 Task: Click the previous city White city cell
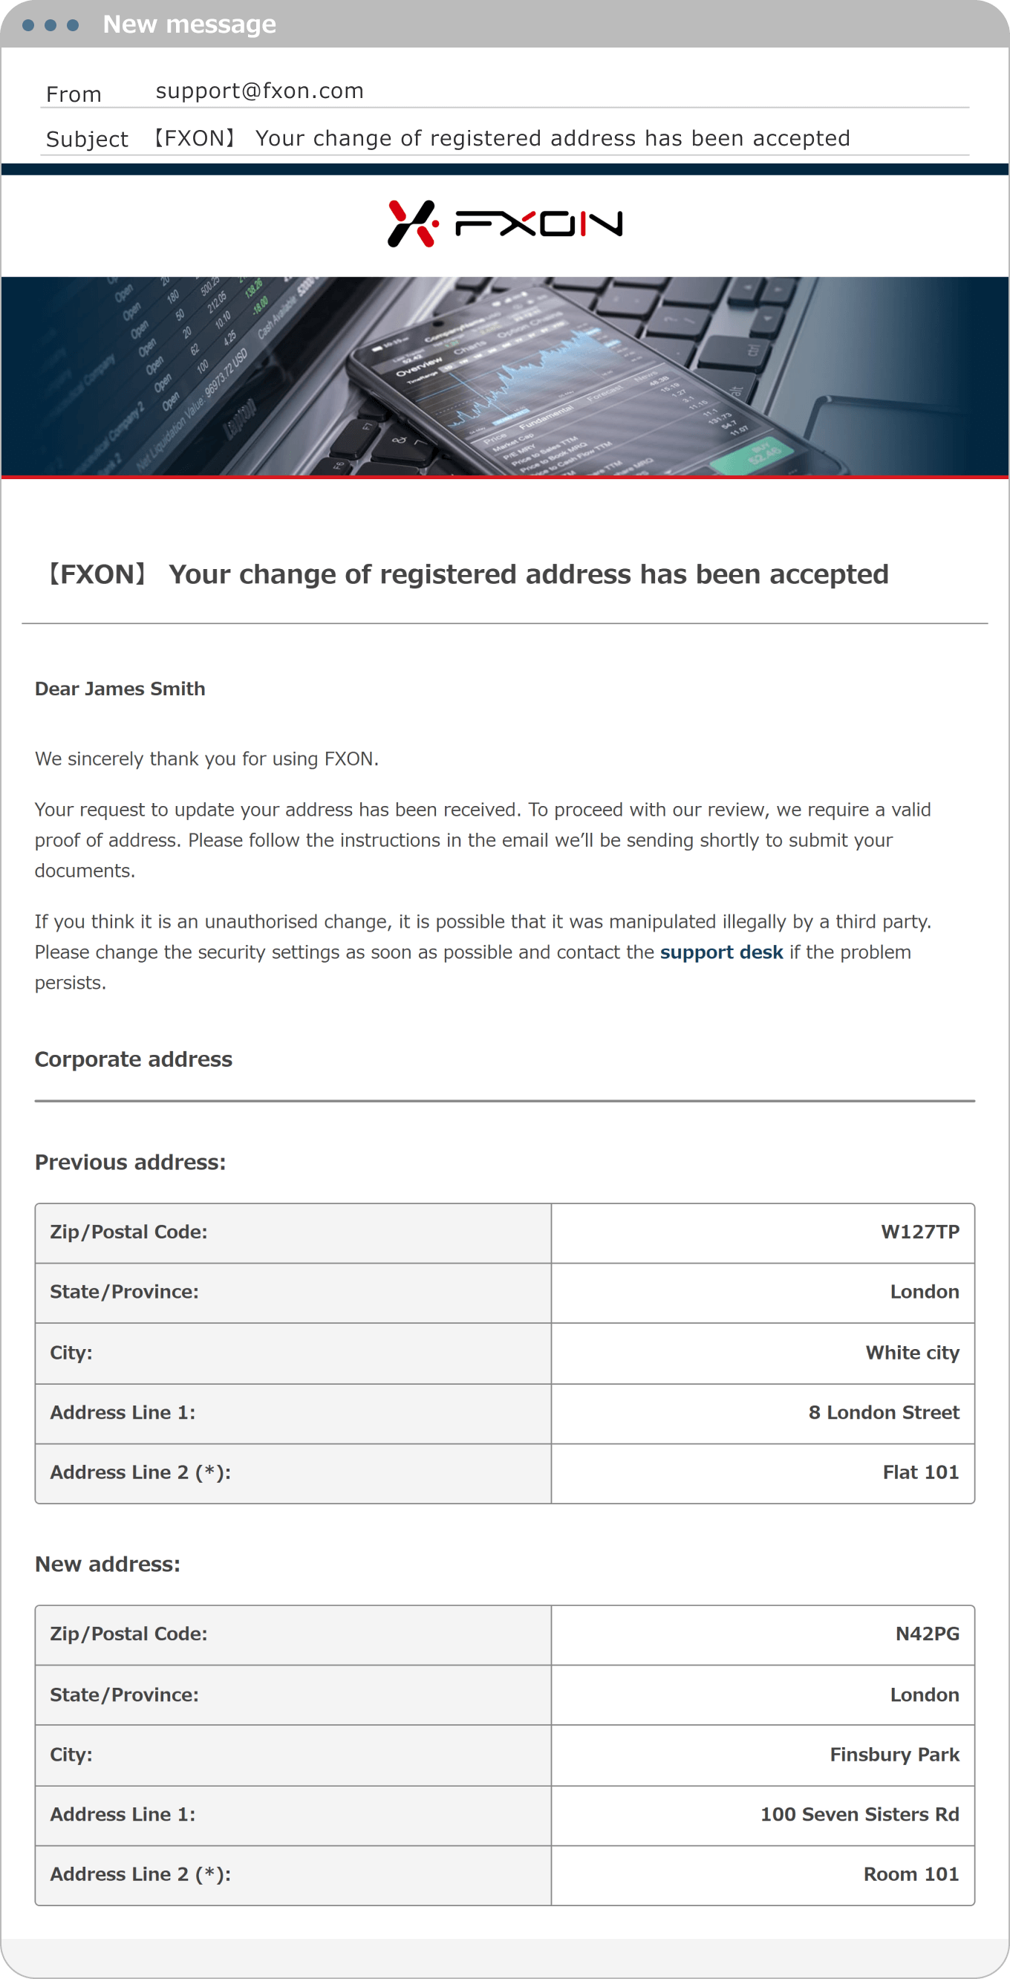coord(912,1352)
